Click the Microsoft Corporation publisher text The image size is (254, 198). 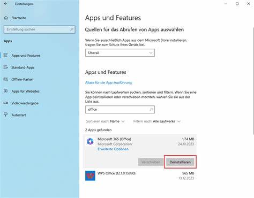point(115,144)
